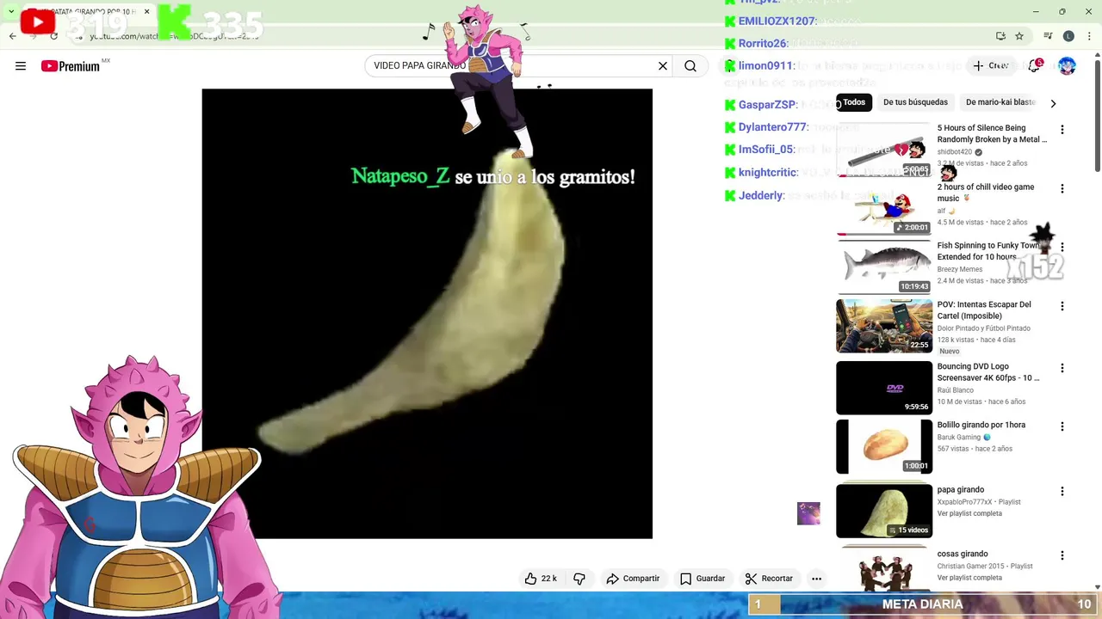Open more actions ellipsis under video
The height and width of the screenshot is (619, 1102).
(816, 579)
